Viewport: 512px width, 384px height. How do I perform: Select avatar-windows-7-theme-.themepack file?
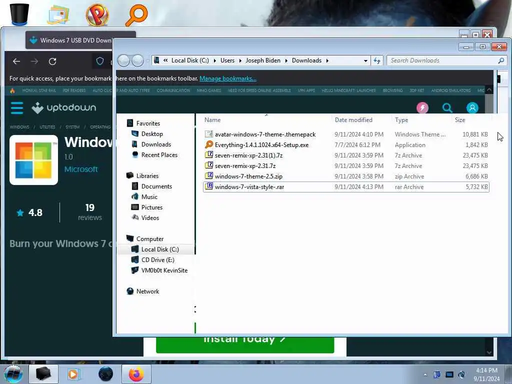click(346, 134)
